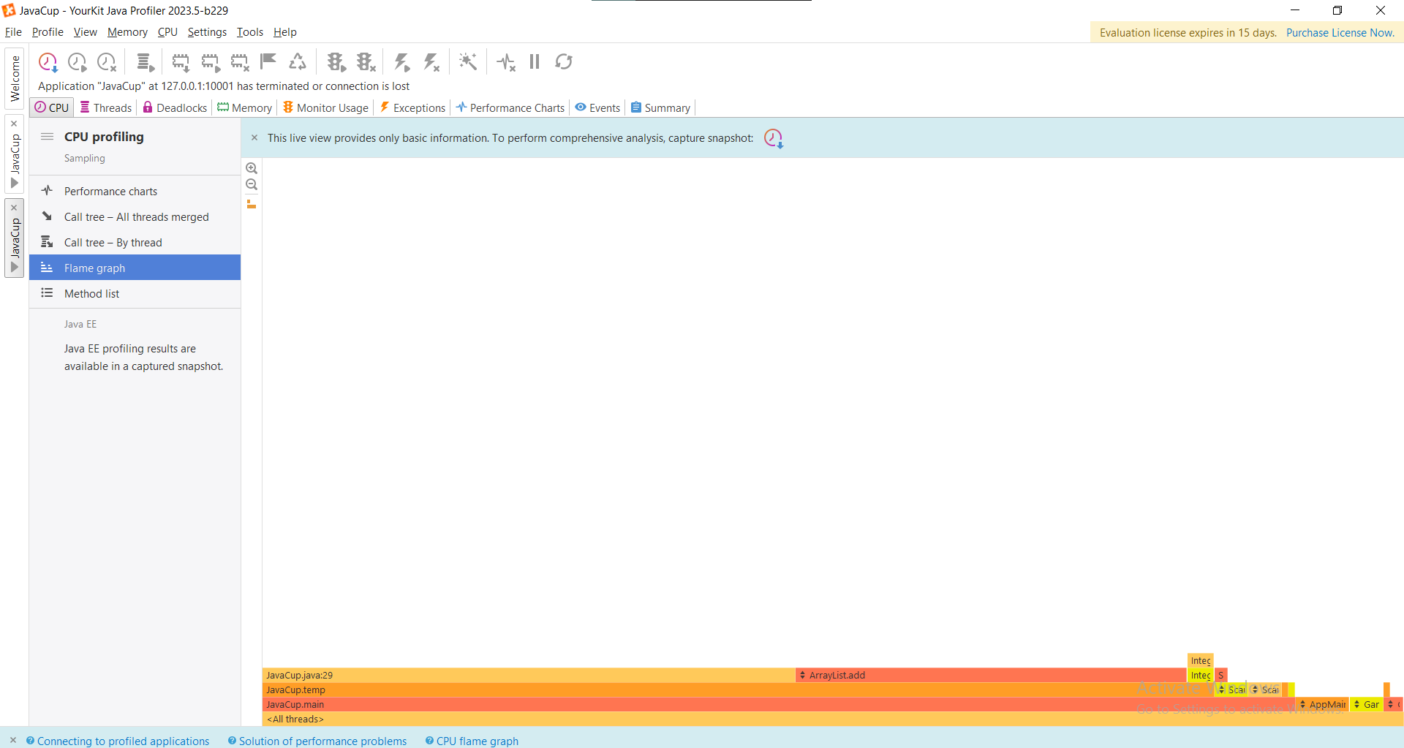Zoom in on the flame graph
The image size is (1404, 748).
tap(252, 168)
